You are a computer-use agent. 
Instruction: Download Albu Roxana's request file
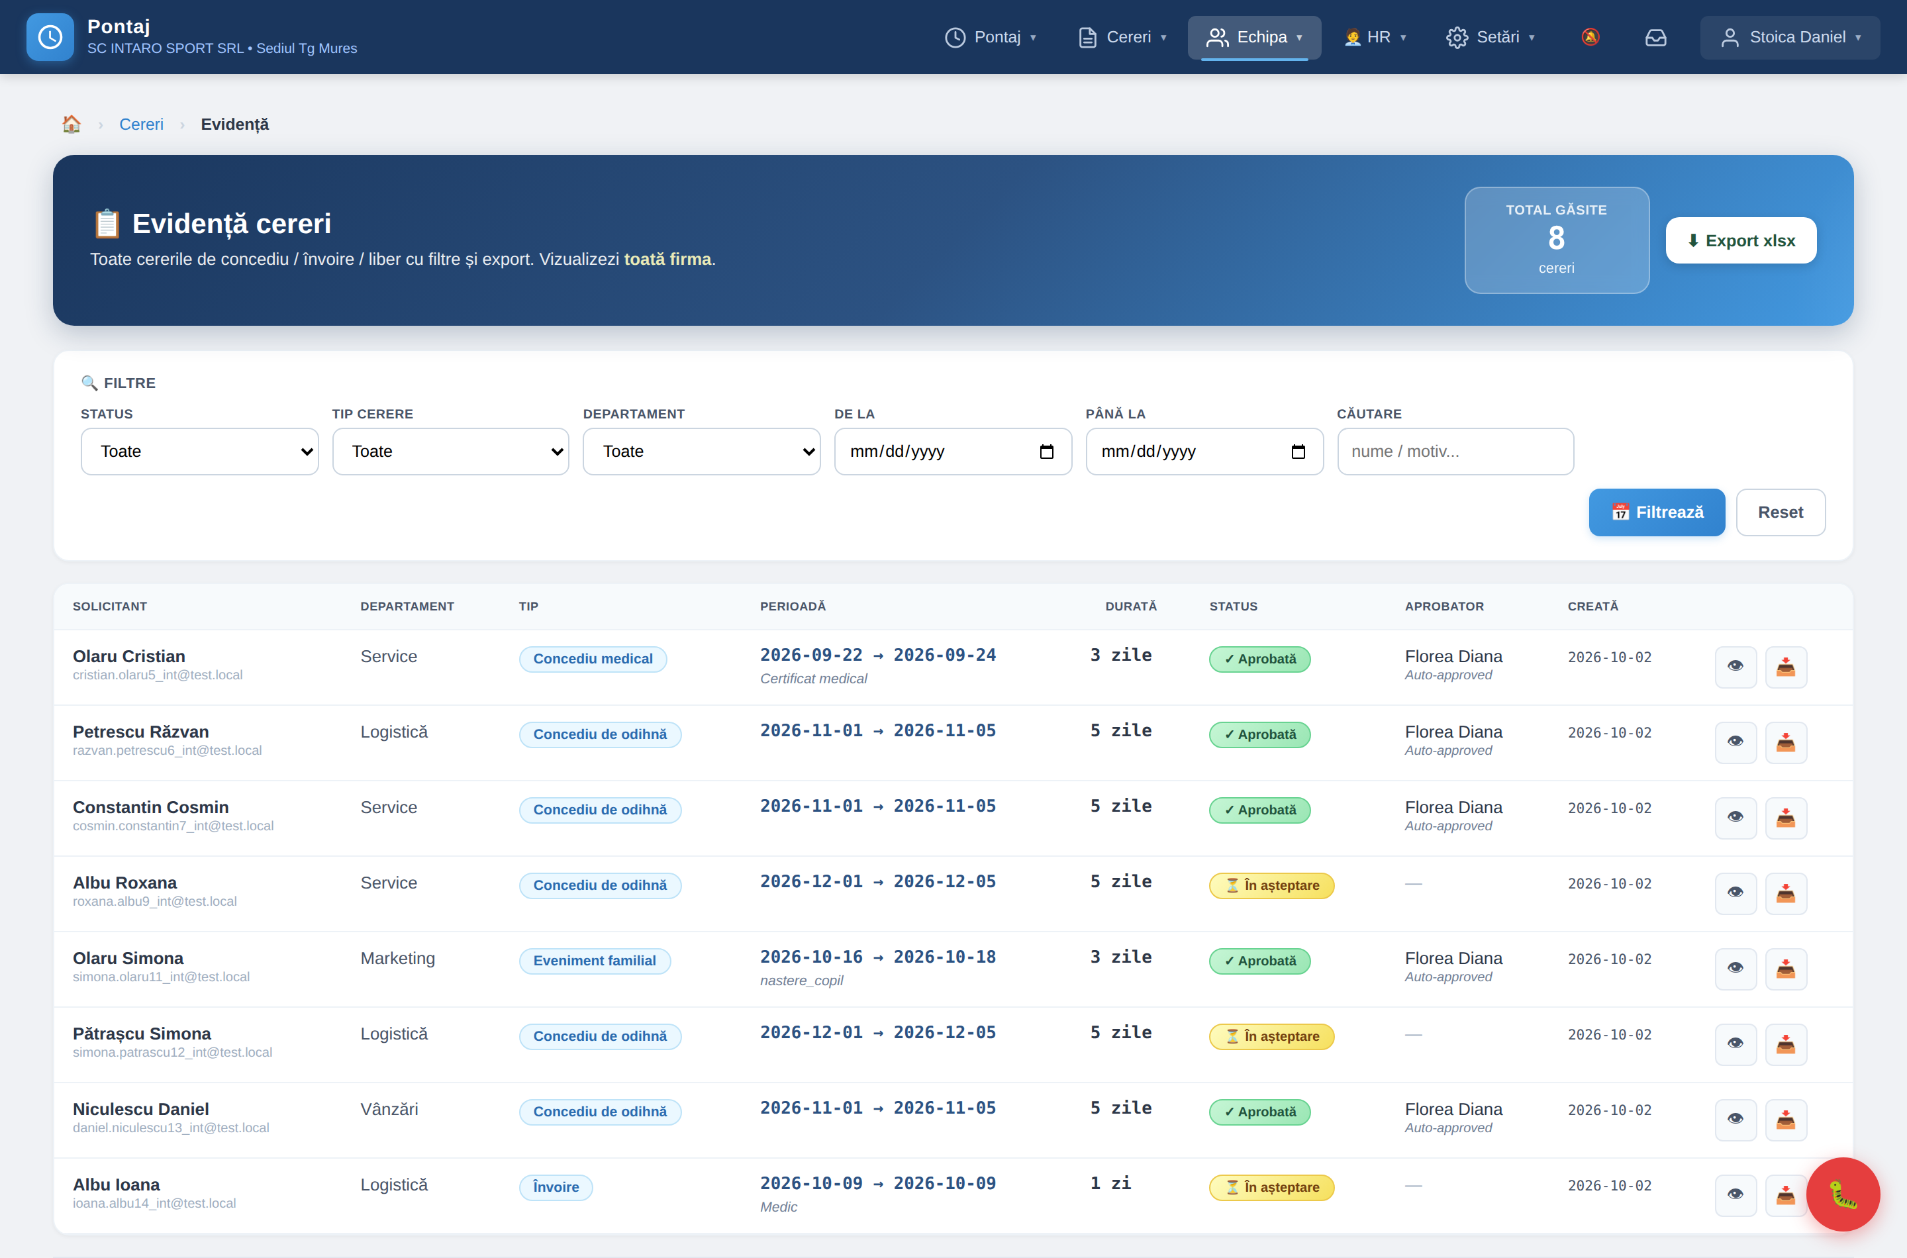(1786, 893)
